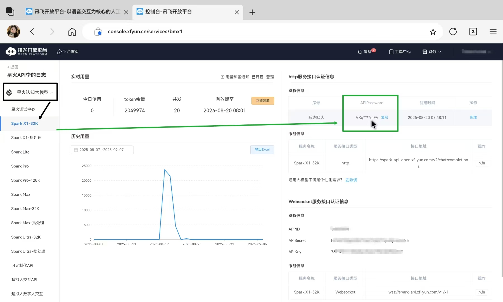The width and height of the screenshot is (503, 302).
Task: Select Spark Ultra-批处理
Action: [x=28, y=251]
